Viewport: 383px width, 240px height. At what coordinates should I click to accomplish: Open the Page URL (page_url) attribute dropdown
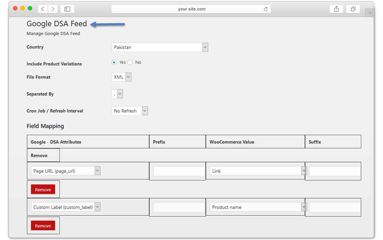click(x=66, y=171)
